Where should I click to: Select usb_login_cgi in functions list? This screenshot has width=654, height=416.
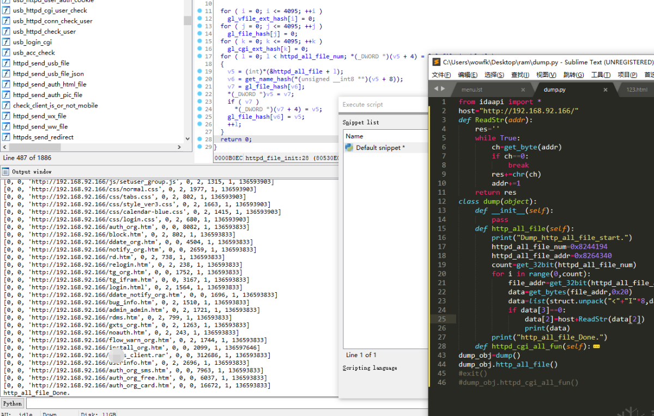[x=32, y=42]
